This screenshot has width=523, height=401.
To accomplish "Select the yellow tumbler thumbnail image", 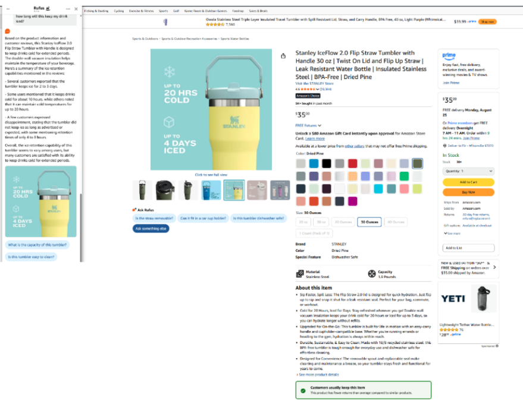I will coord(234,190).
